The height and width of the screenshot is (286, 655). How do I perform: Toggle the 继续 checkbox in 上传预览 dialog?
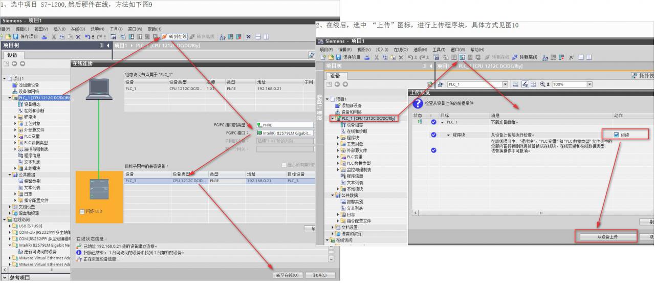pyautogui.click(x=616, y=135)
